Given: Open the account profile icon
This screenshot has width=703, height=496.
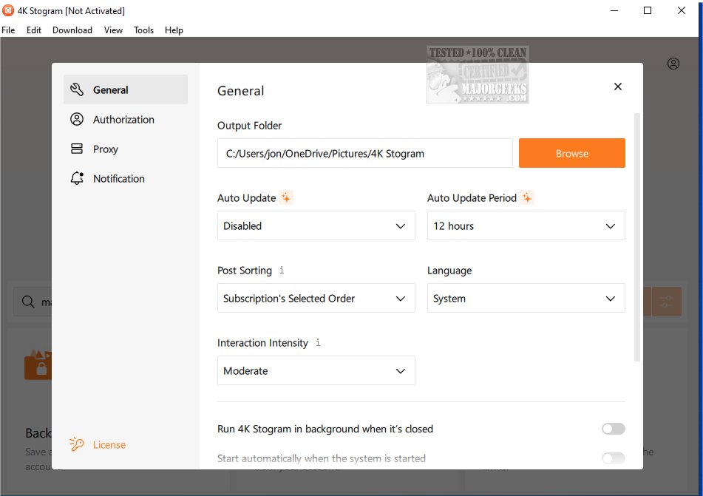Looking at the screenshot, I should click(673, 64).
